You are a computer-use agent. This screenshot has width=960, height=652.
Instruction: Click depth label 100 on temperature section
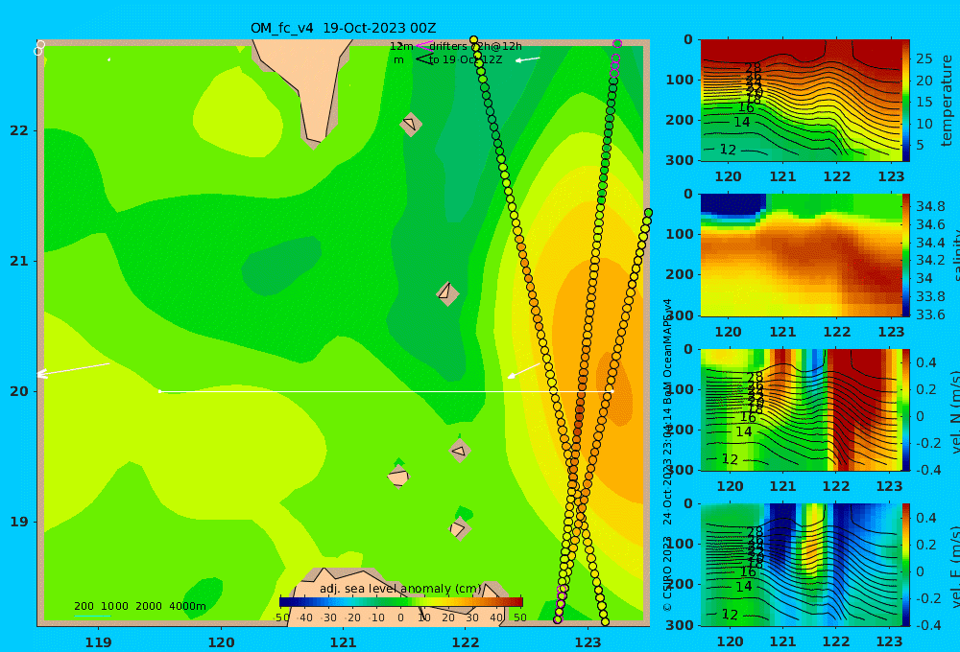(x=680, y=80)
